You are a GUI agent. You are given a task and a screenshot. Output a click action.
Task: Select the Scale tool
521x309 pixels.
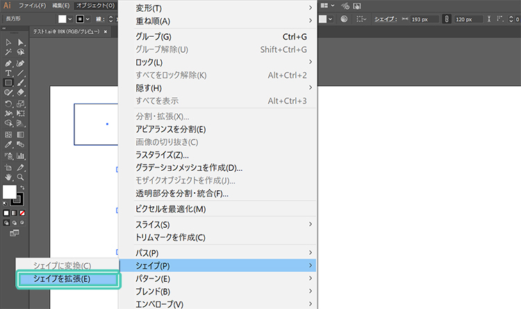[21, 103]
